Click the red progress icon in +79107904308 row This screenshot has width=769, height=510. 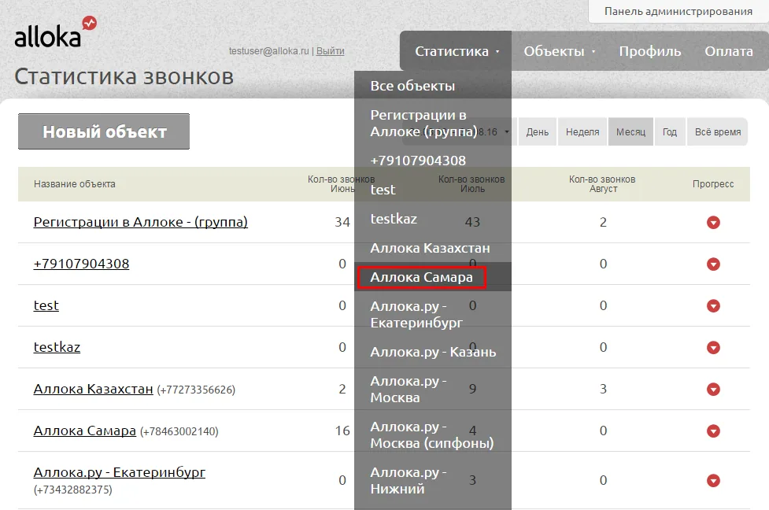pos(713,264)
